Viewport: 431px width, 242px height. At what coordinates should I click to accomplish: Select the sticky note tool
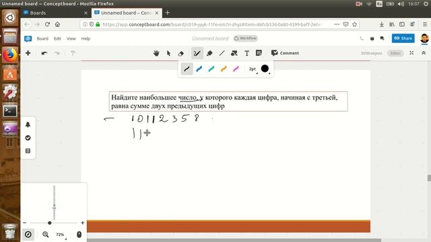[x=259, y=53]
